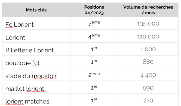Select the 135 000 volume cell
Image resolution: width=181 pixels, height=106 pixels.
point(148,24)
